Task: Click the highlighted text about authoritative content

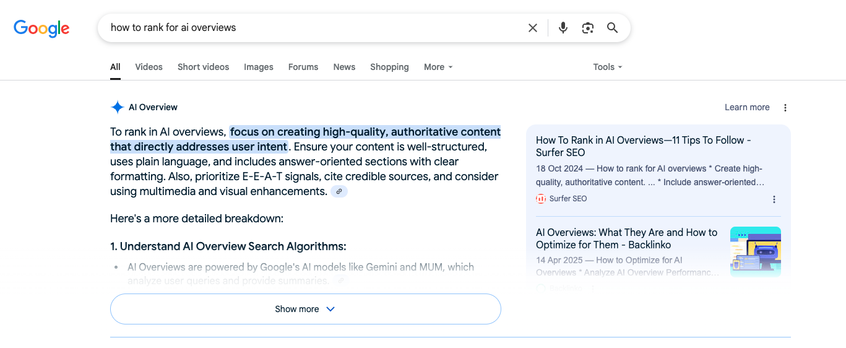Action: [x=306, y=139]
